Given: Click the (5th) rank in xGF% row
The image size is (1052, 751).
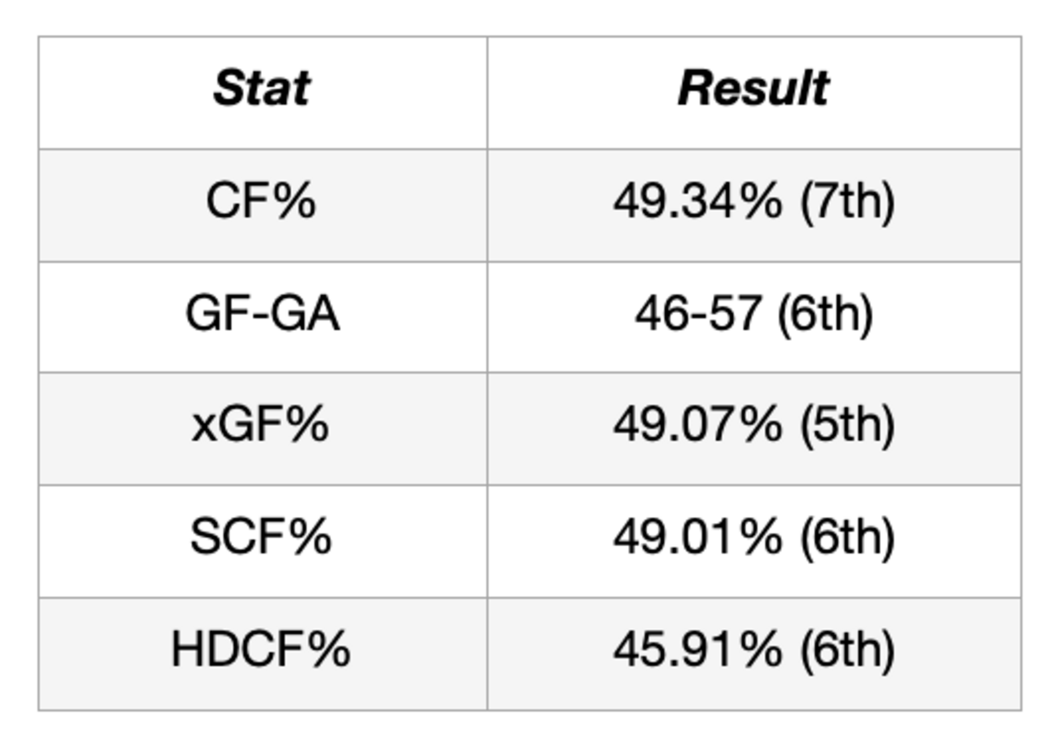Looking at the screenshot, I should 847,426.
